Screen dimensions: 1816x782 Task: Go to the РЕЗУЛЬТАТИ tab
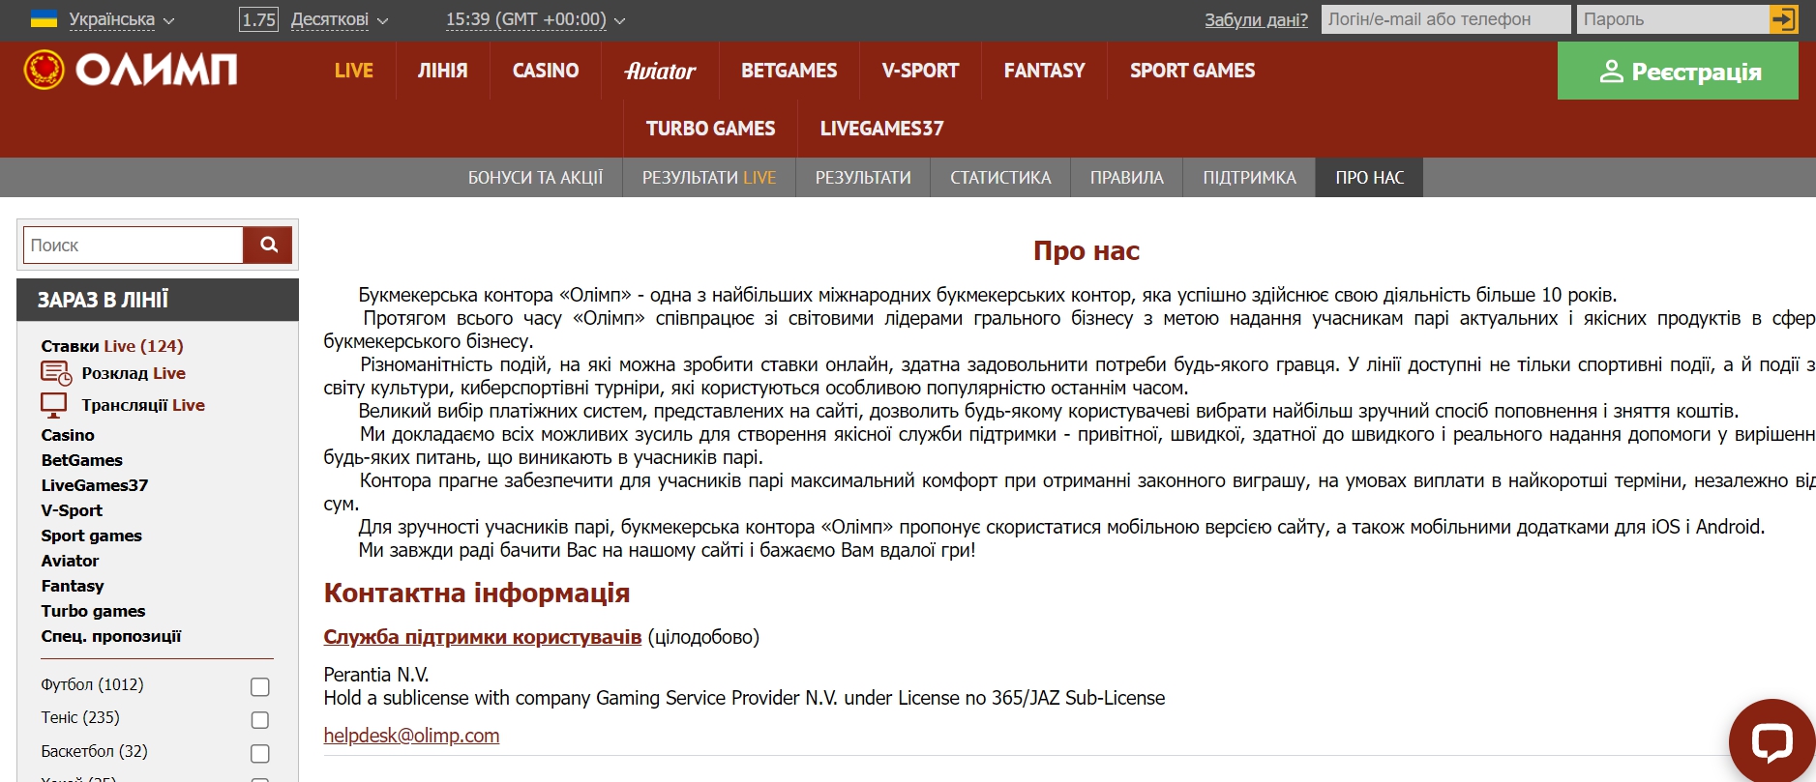(863, 178)
